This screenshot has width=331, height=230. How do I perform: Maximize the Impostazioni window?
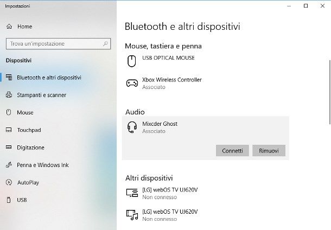(305, 6)
